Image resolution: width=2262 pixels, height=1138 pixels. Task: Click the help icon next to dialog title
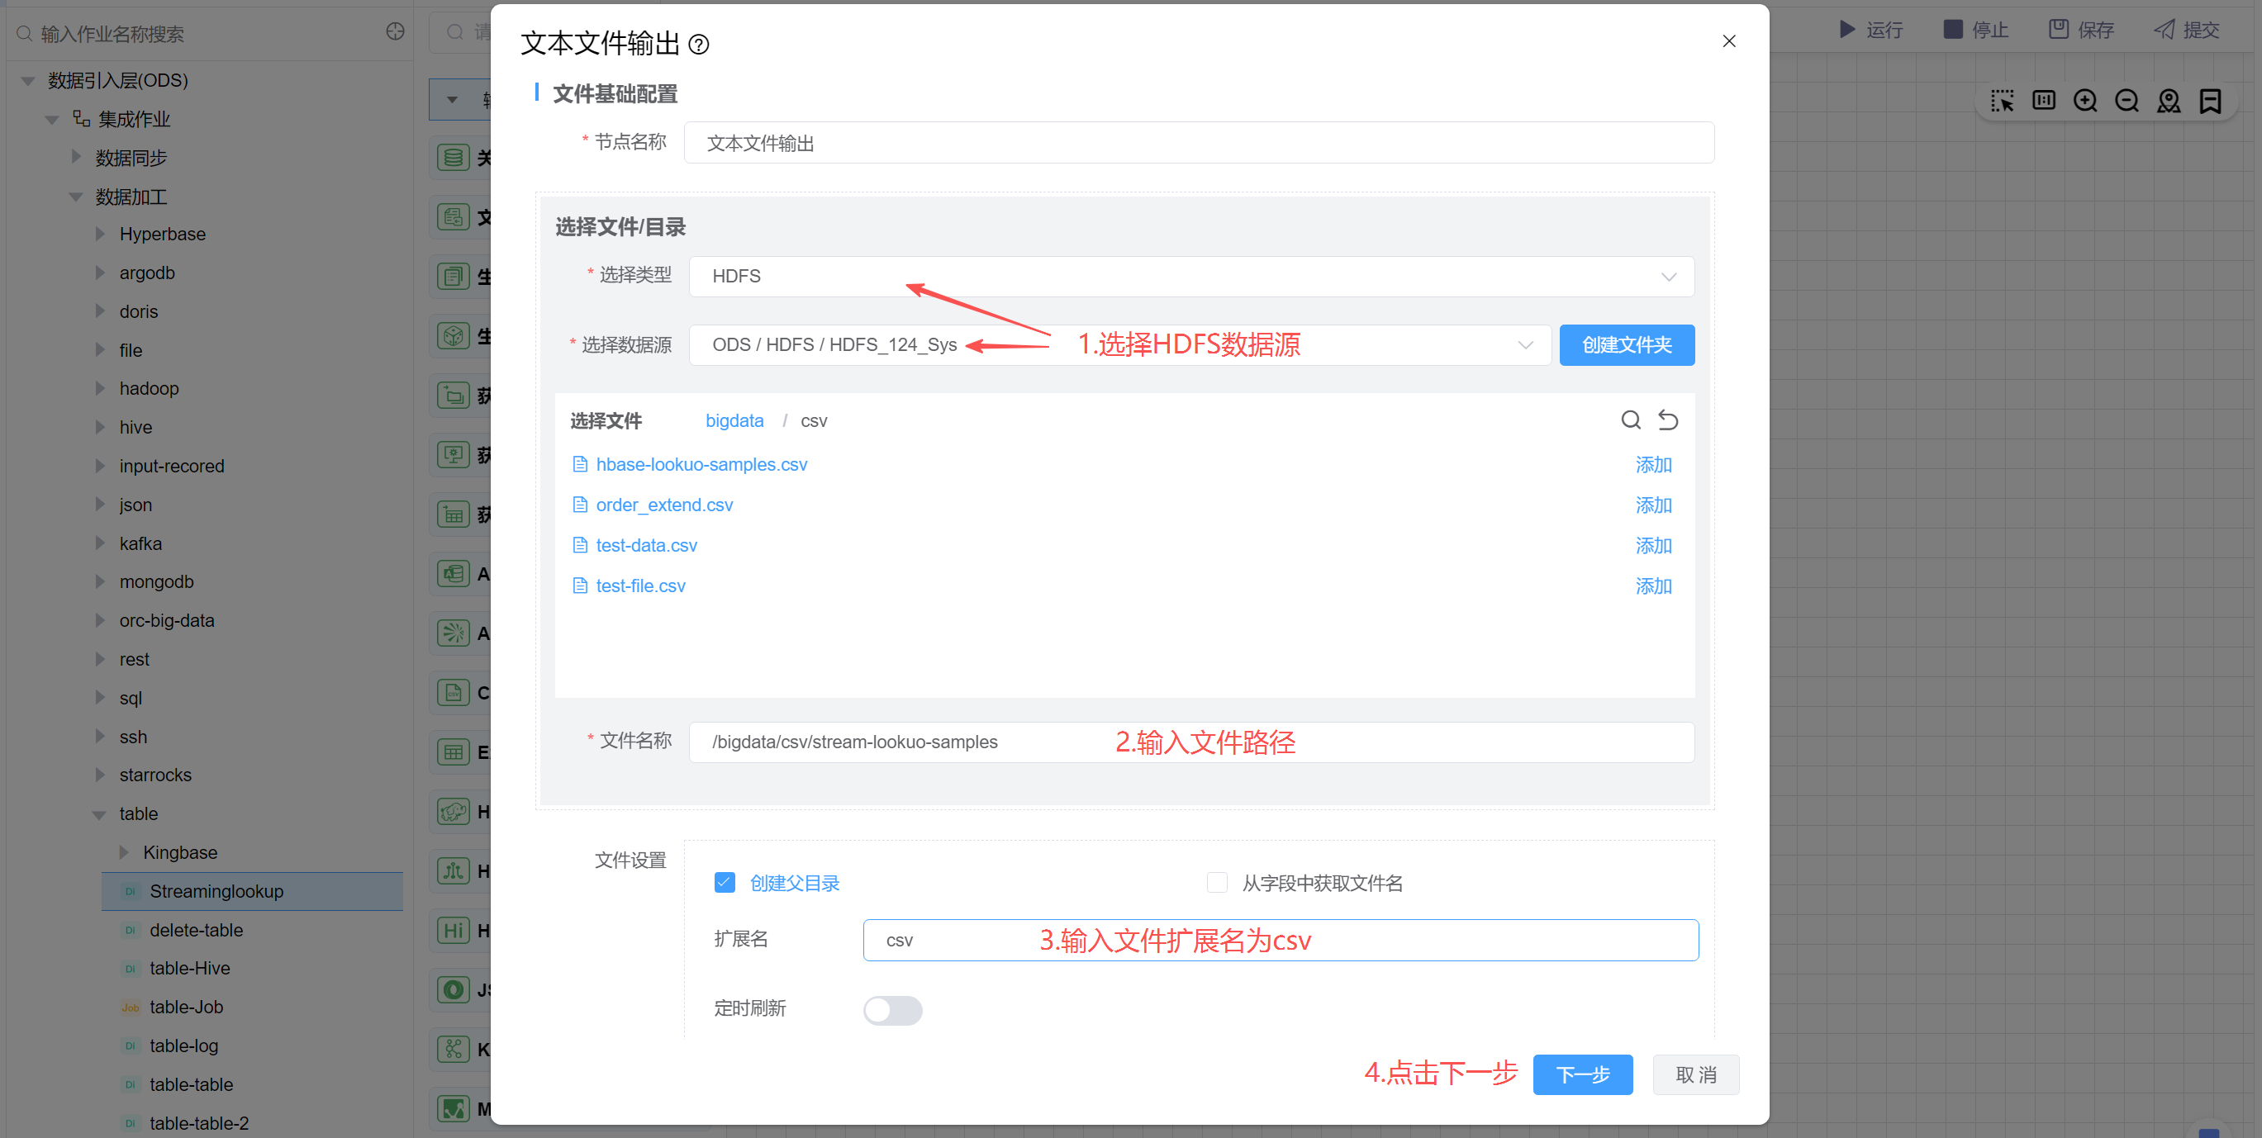699,44
